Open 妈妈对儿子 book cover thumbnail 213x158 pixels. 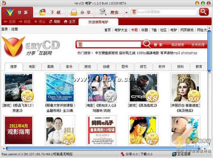[102, 130]
